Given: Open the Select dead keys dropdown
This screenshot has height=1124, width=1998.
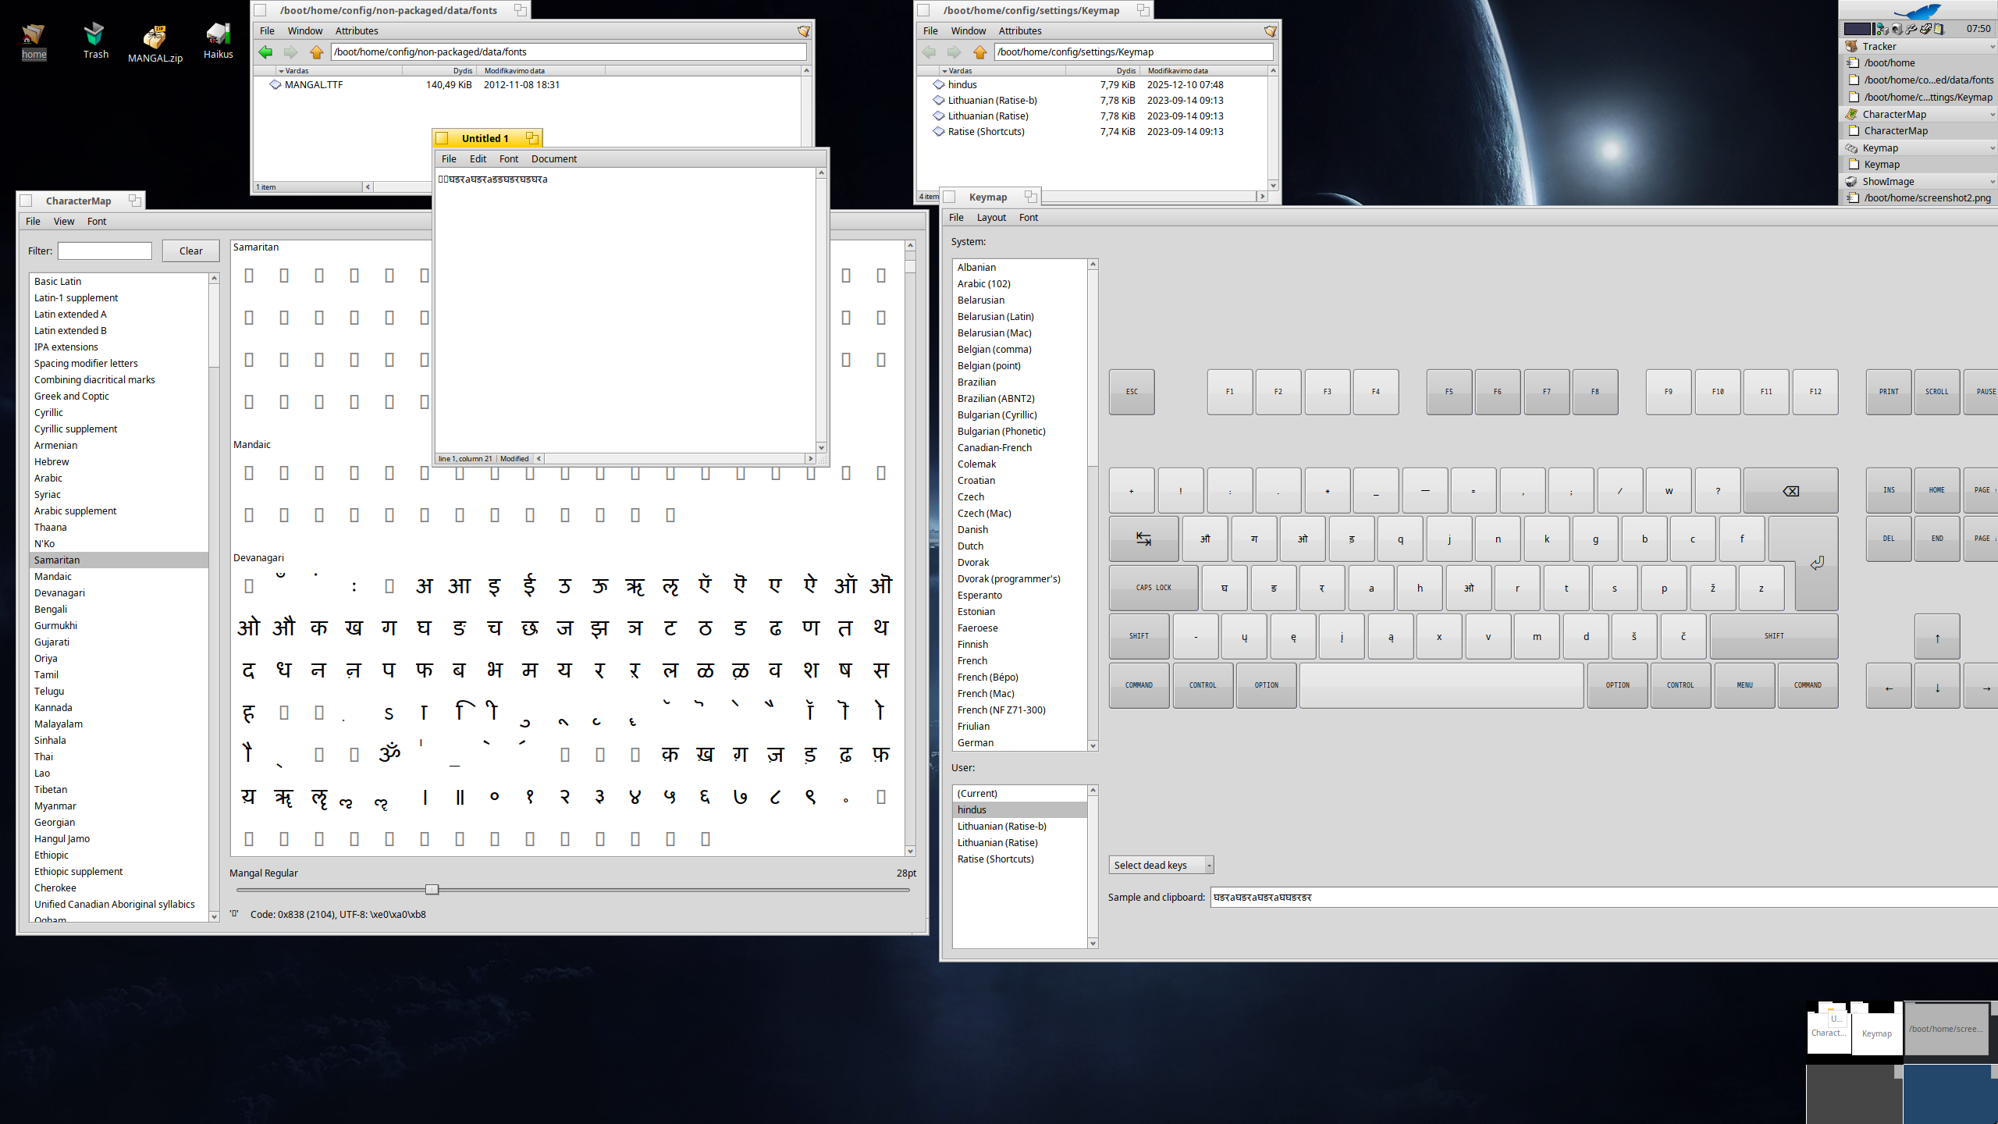Looking at the screenshot, I should pyautogui.click(x=1161, y=865).
